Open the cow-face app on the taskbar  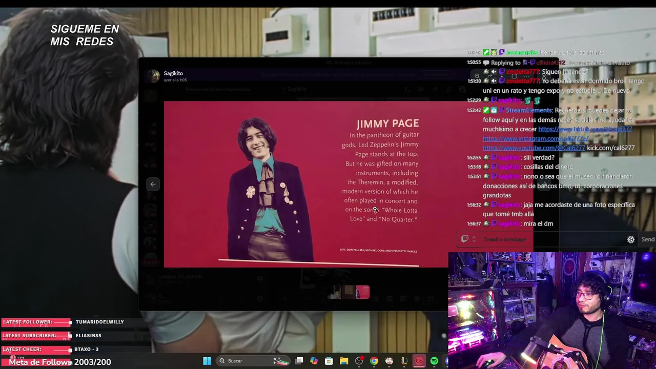(389, 361)
